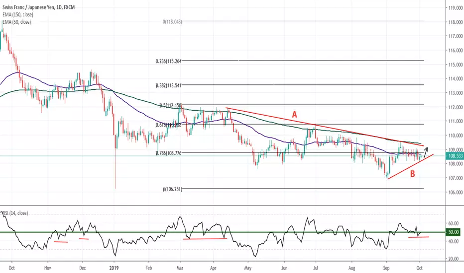This screenshot has height=273, width=464.
Task: Click the Feb label on the time axis
Action: (x=148, y=268)
